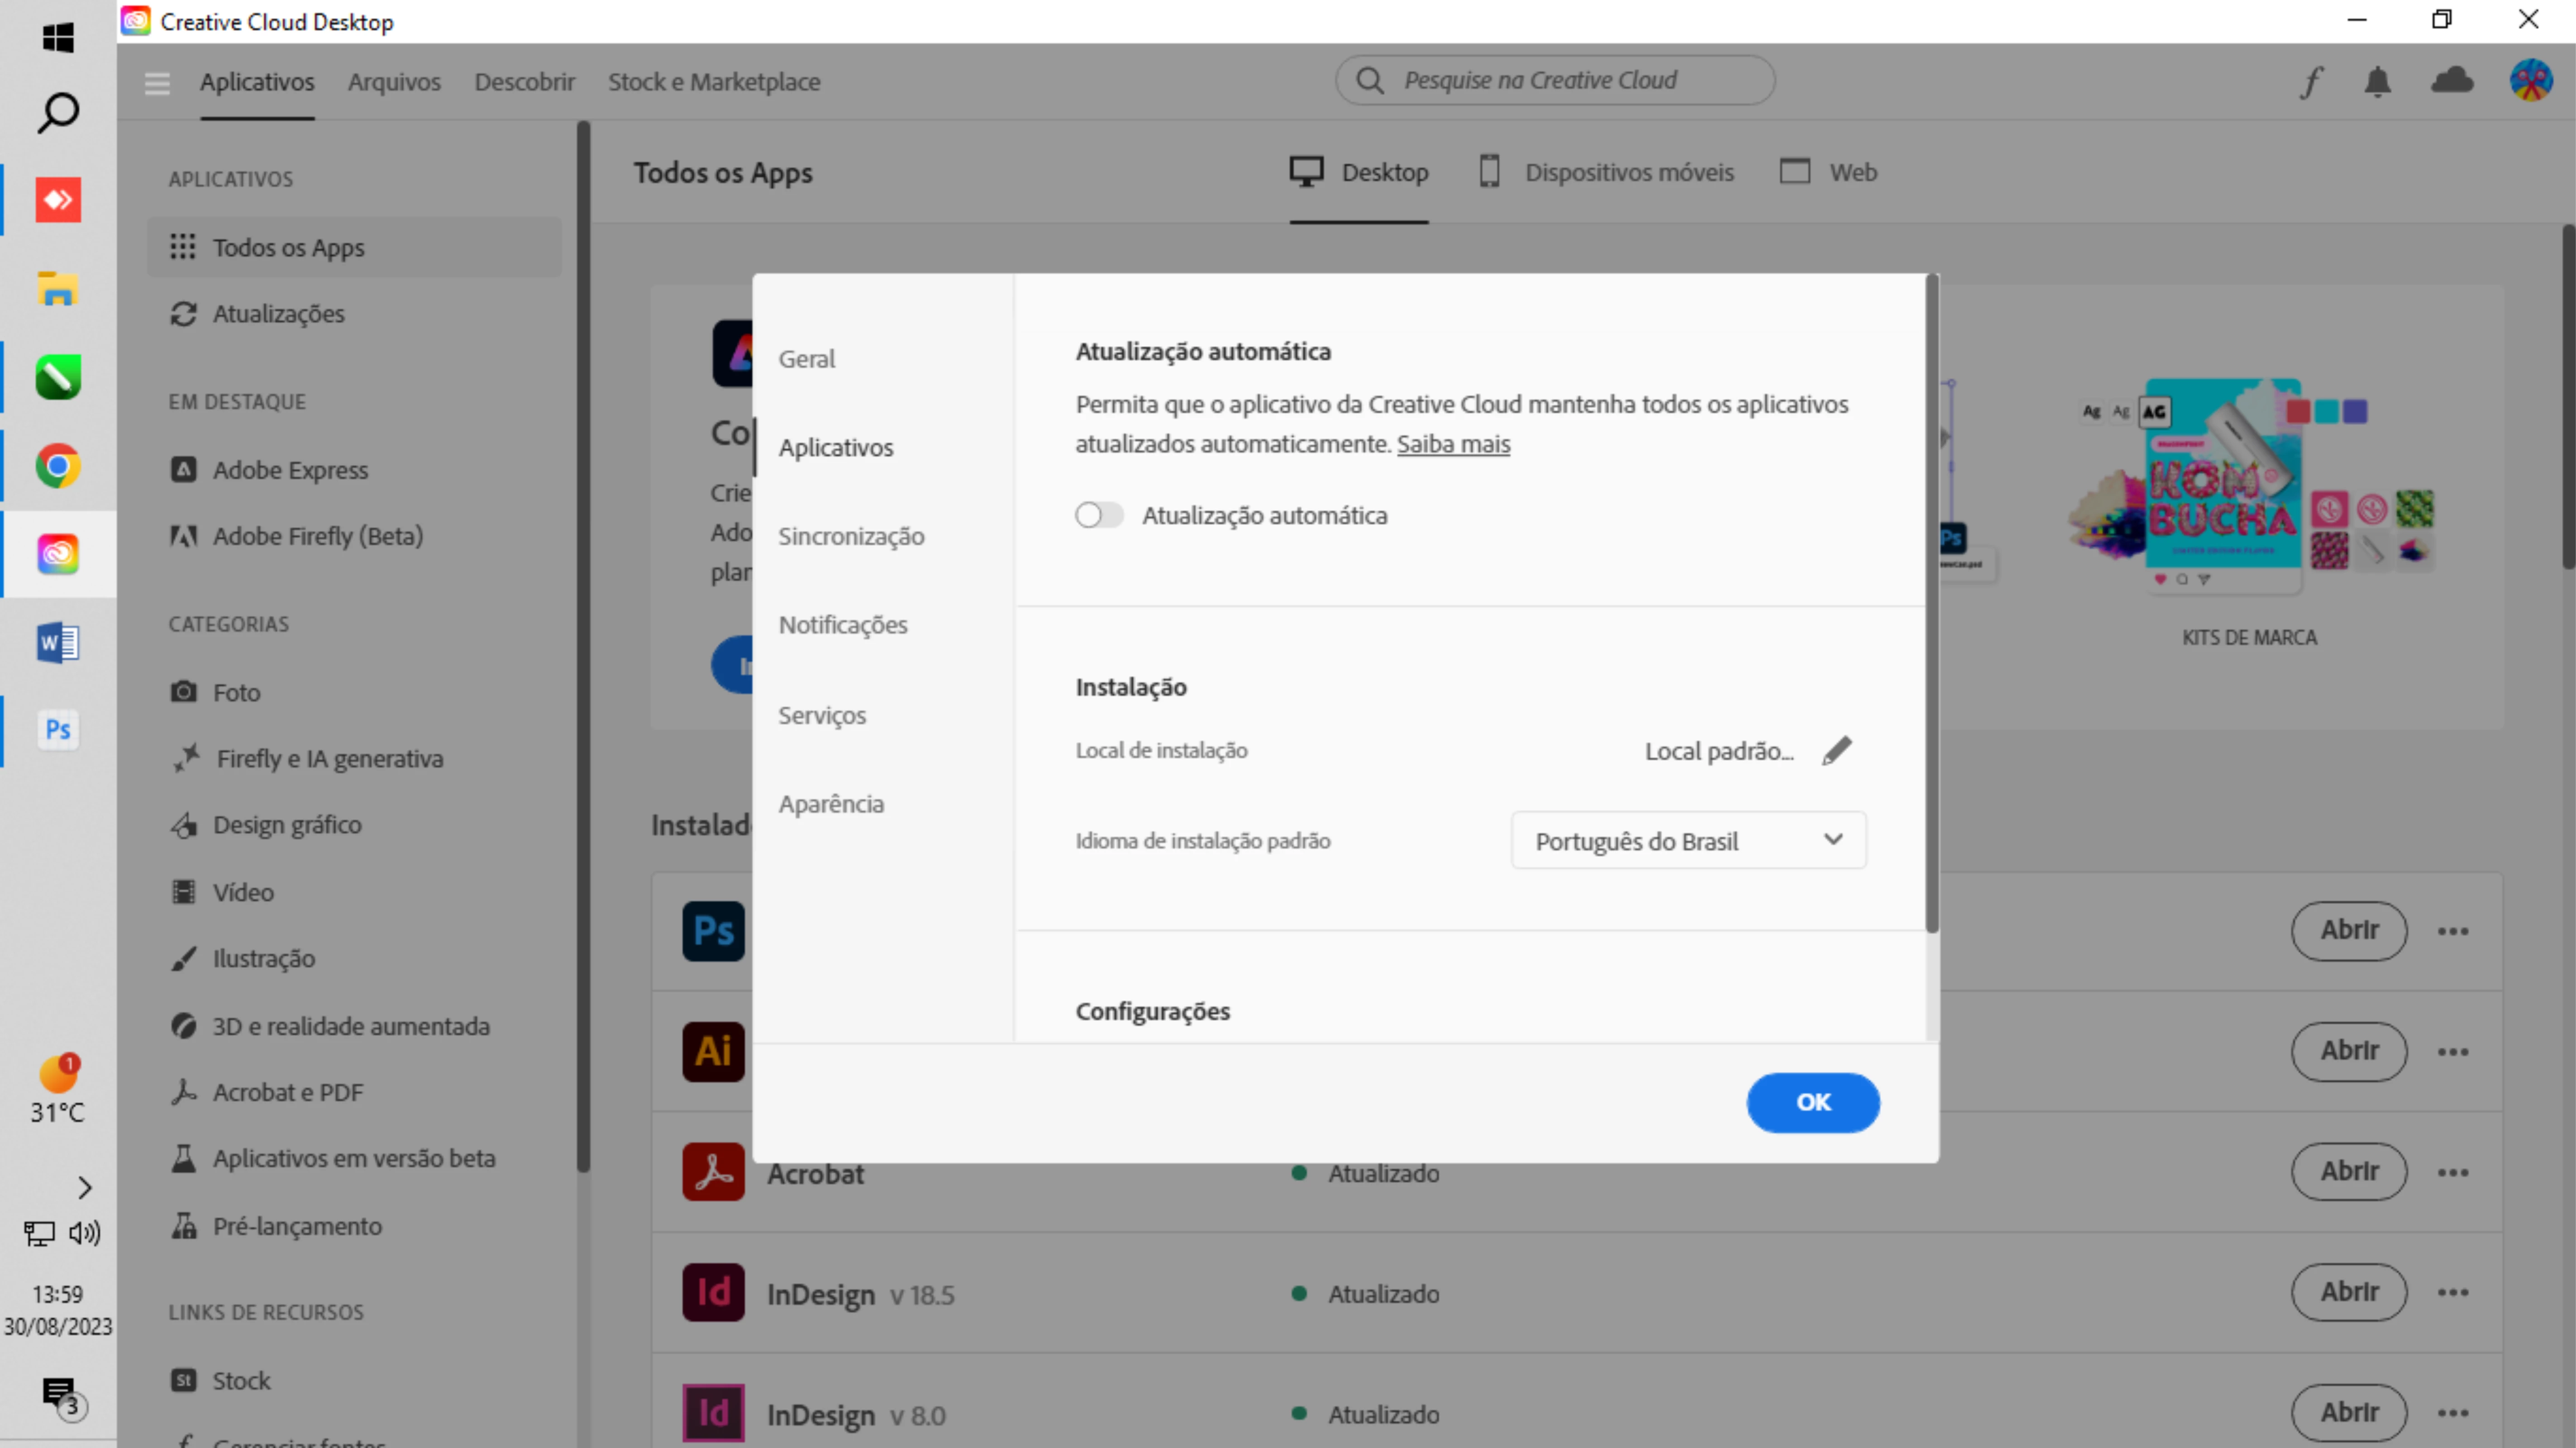This screenshot has height=1448, width=2576.
Task: Enable the Atualização automática toggle
Action: [x=1099, y=515]
